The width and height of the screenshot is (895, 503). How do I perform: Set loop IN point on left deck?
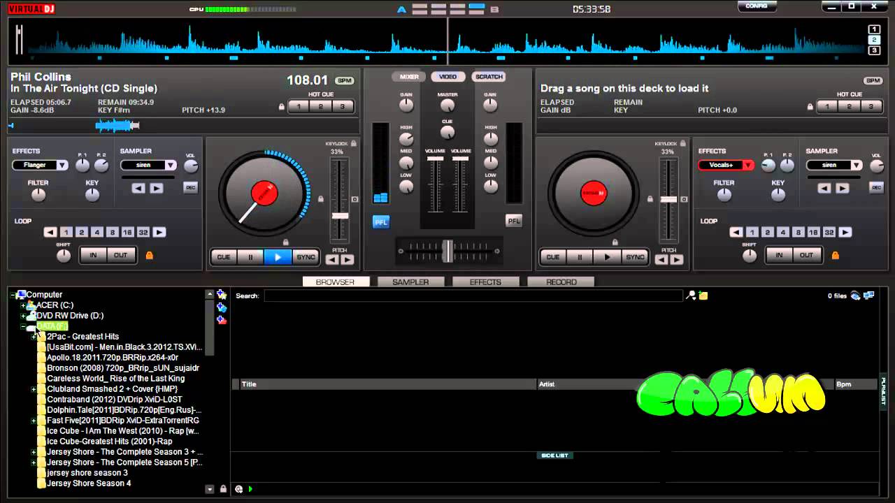point(93,256)
